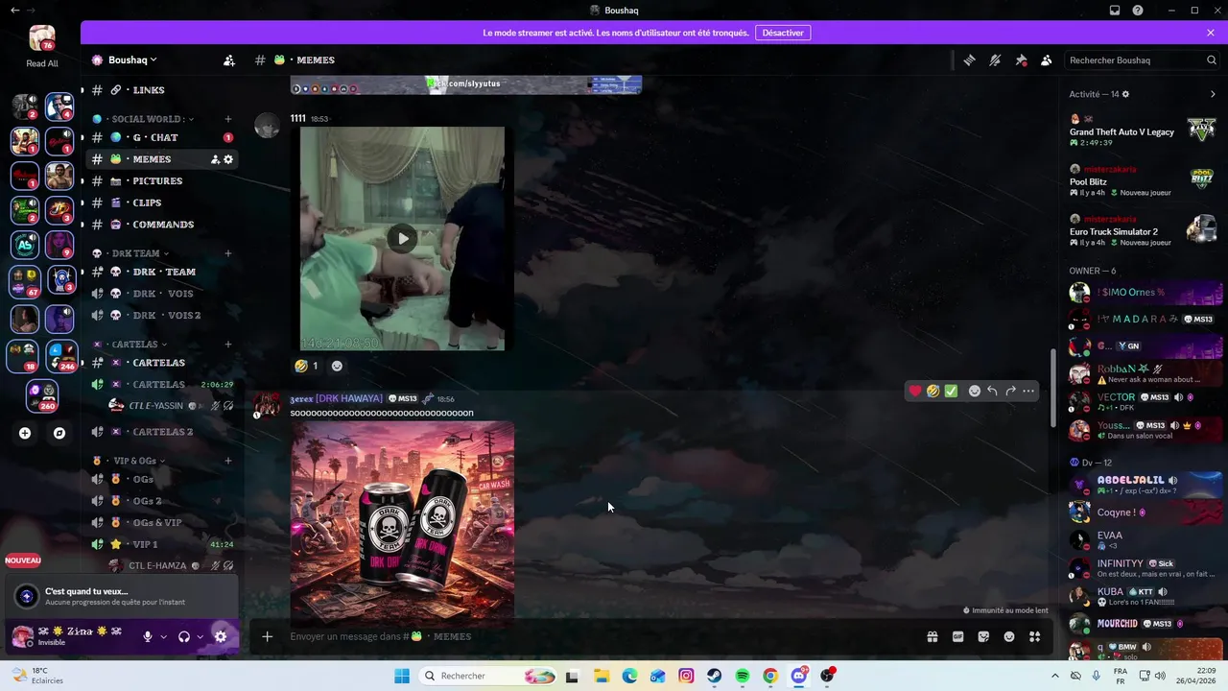This screenshot has height=691, width=1228.
Task: Toggle channel notification bell in header
Action: [995, 60]
